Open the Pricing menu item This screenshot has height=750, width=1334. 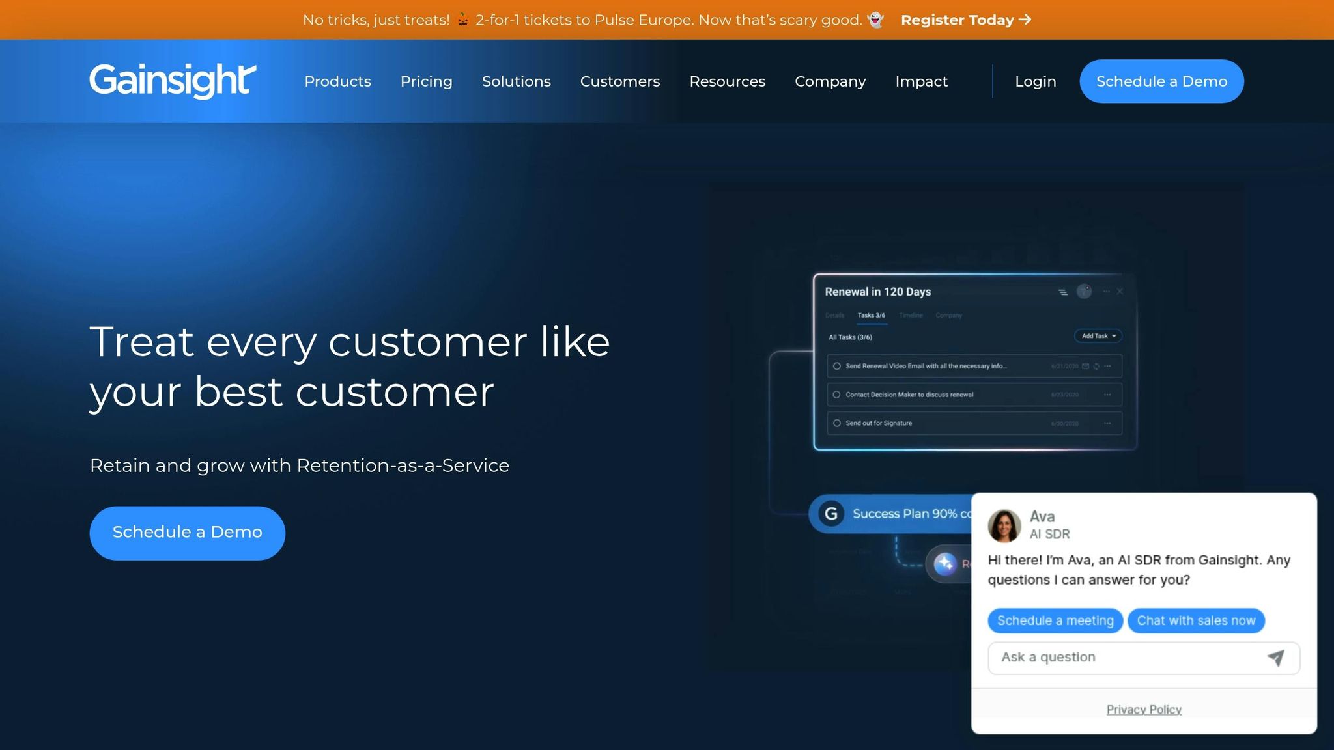pyautogui.click(x=426, y=81)
